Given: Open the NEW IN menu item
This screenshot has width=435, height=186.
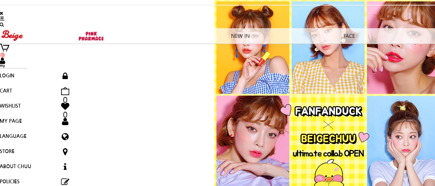Looking at the screenshot, I should point(240,36).
